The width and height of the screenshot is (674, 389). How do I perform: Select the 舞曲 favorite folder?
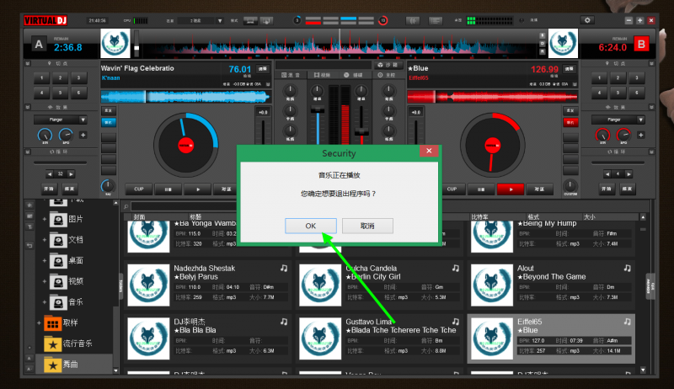click(62, 365)
